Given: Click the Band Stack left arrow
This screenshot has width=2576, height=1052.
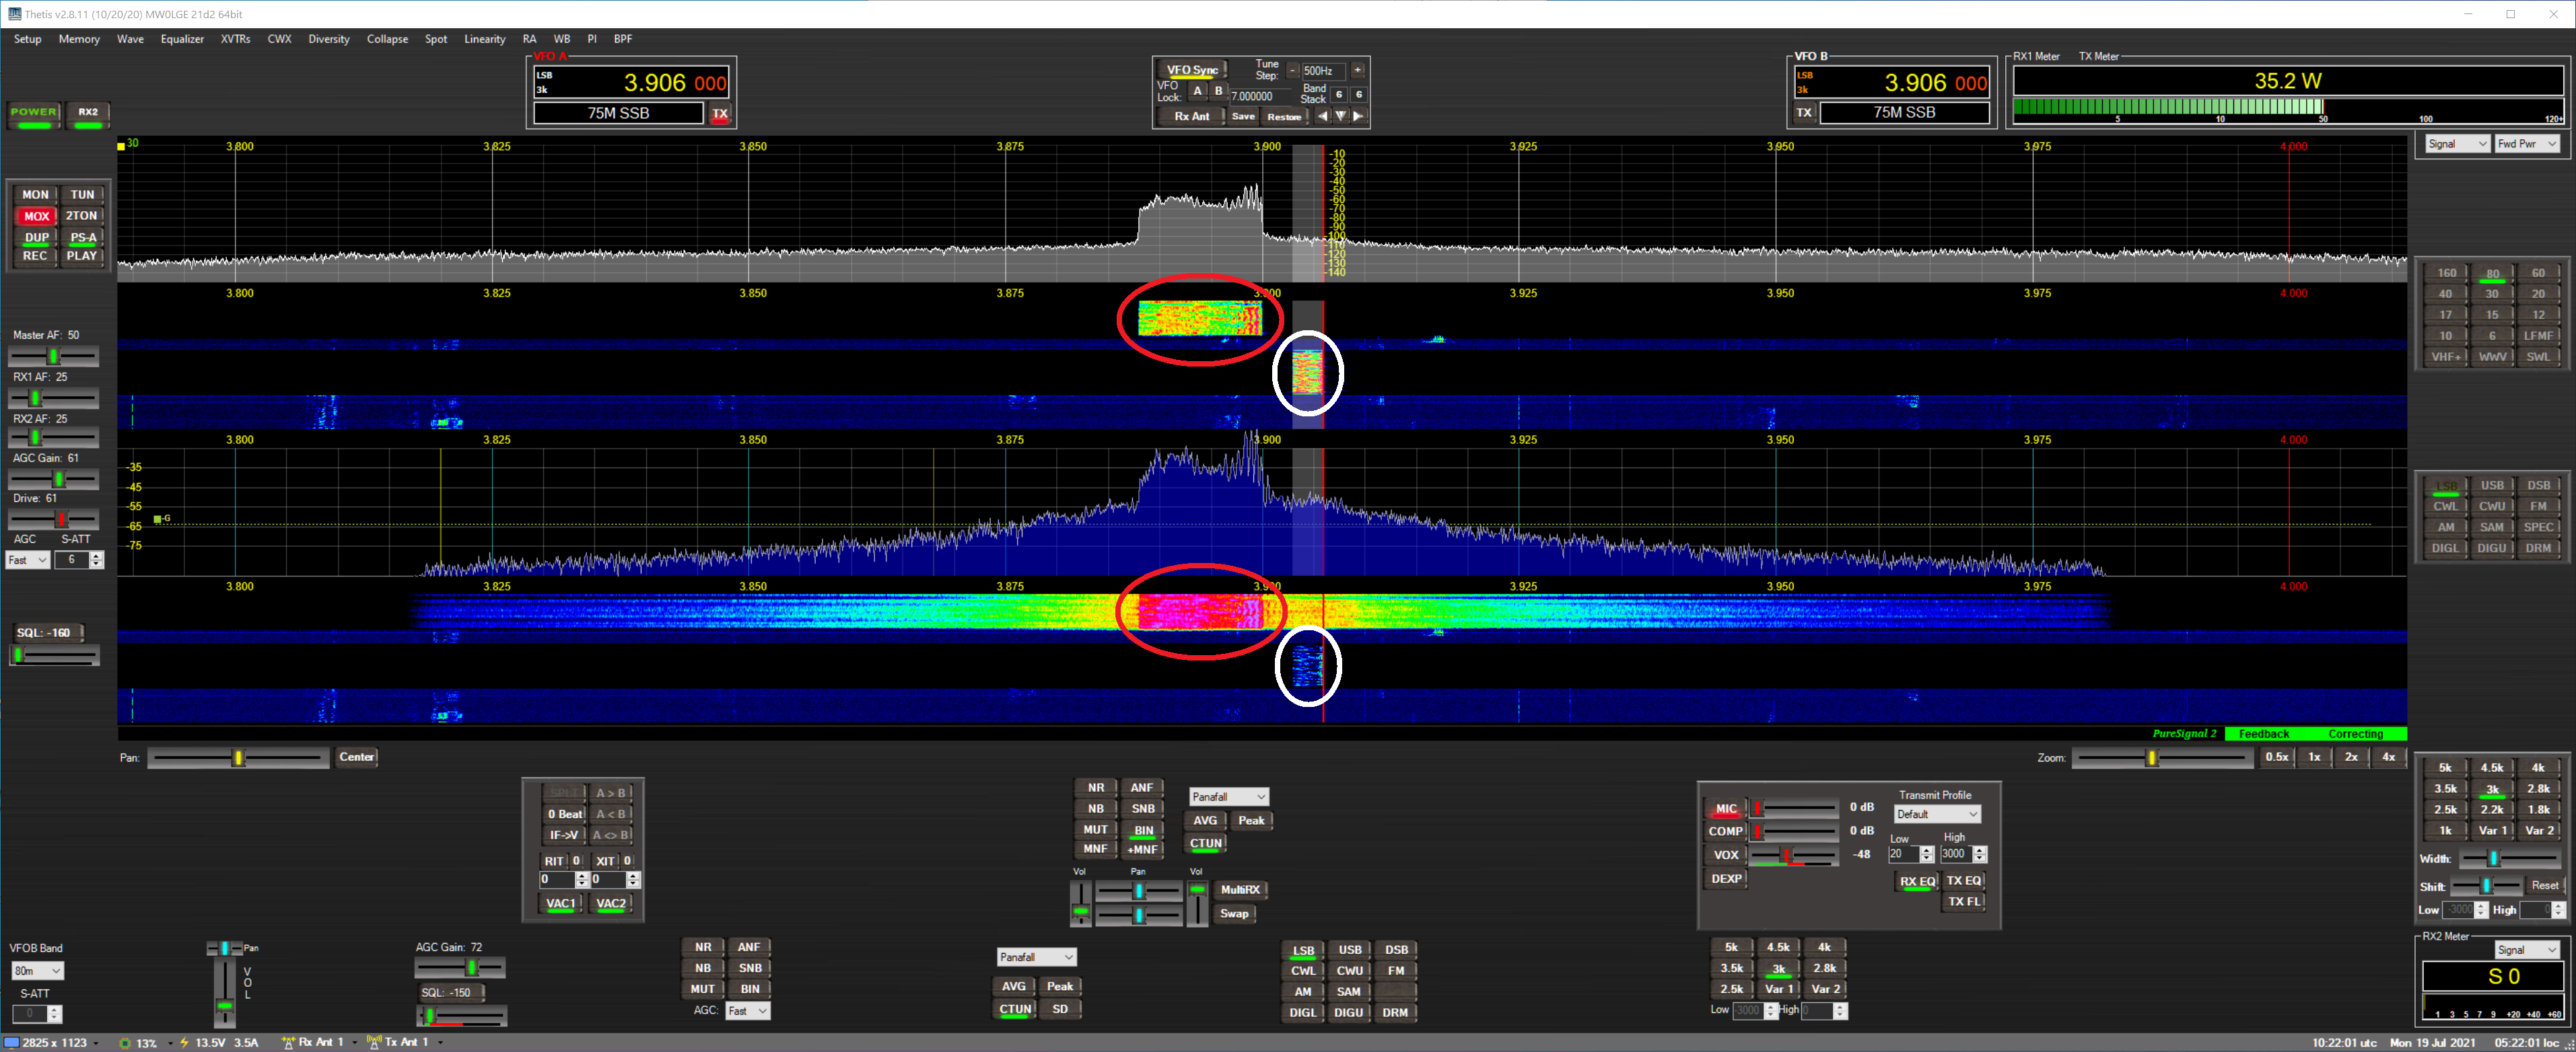Looking at the screenshot, I should 1322,116.
